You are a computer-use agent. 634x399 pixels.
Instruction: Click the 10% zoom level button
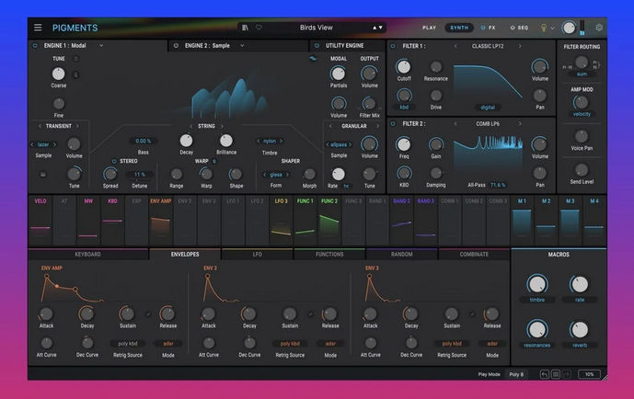coord(589,374)
